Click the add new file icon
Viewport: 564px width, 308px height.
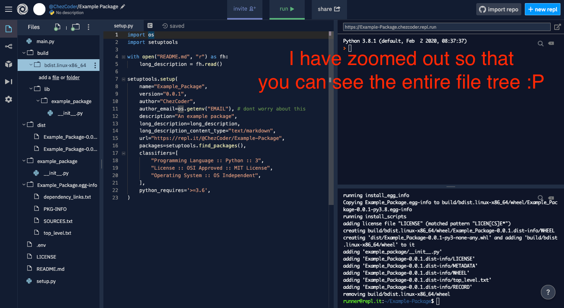pos(57,27)
